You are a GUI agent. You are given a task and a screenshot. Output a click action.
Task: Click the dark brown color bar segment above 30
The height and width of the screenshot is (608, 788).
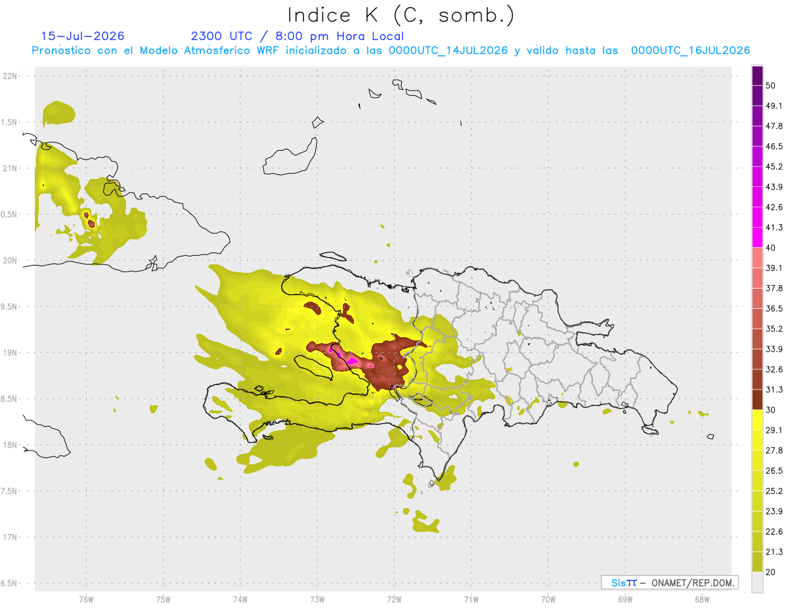(x=757, y=399)
